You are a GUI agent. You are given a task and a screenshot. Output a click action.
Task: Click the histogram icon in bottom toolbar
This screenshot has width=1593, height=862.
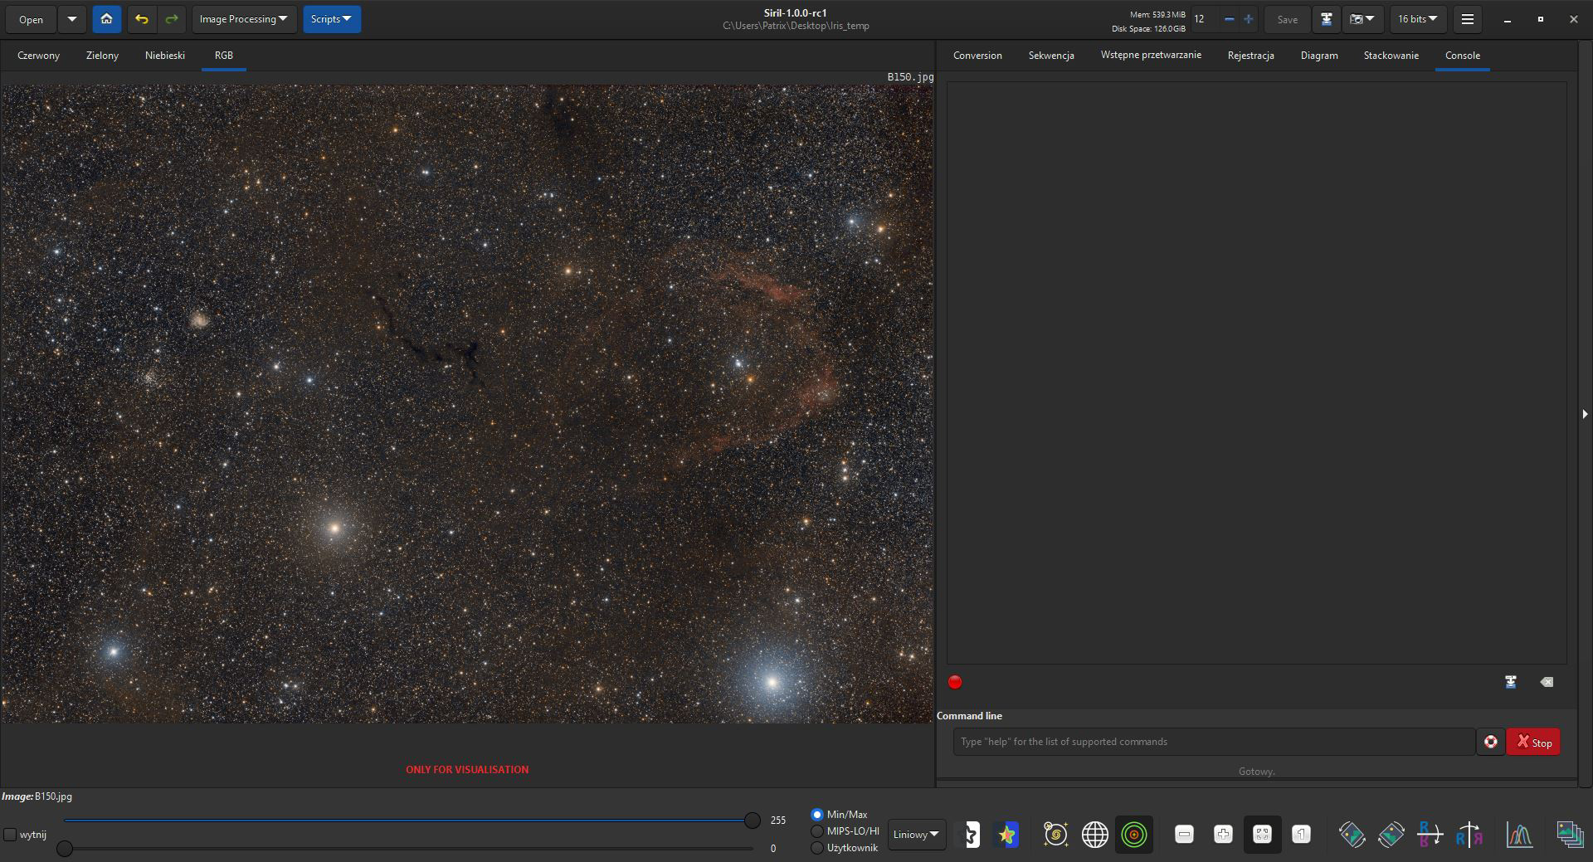tap(1519, 835)
